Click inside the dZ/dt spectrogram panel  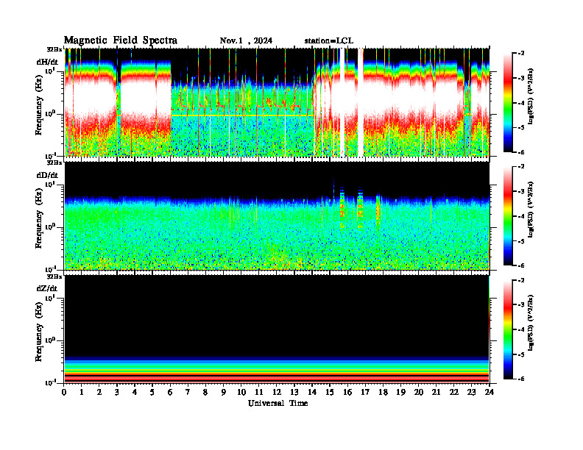coord(277,329)
